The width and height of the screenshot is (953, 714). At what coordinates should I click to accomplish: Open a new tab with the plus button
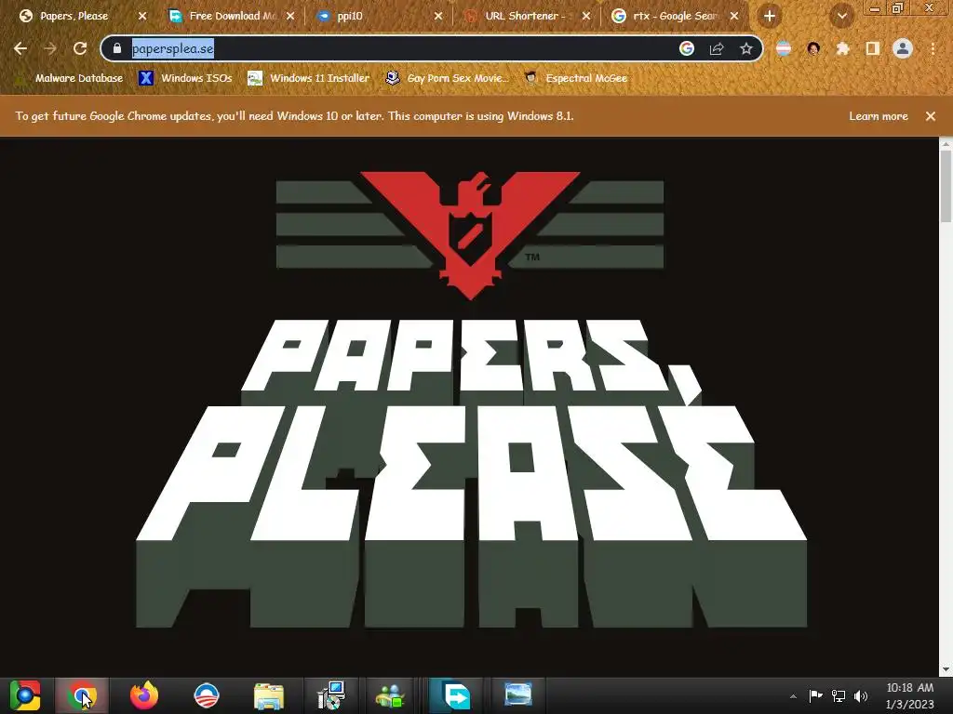(x=770, y=17)
